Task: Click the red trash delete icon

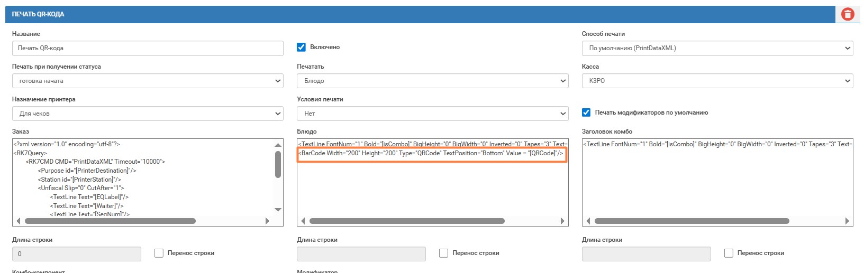Action: (x=848, y=14)
